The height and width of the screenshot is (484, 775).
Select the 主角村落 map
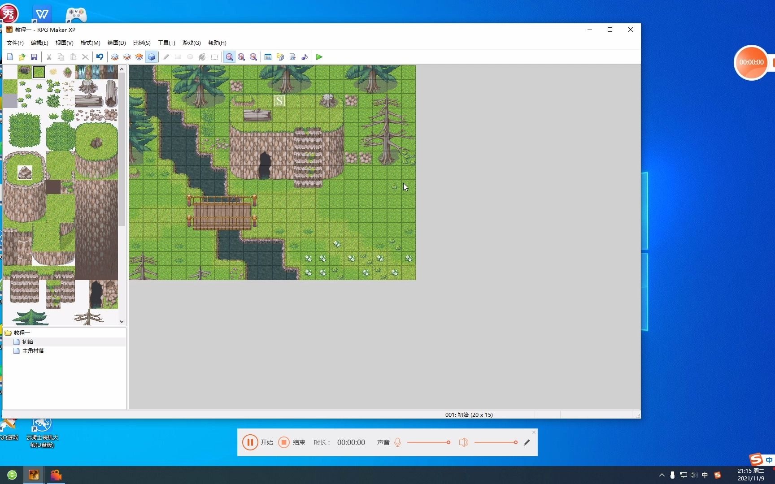[33, 351]
